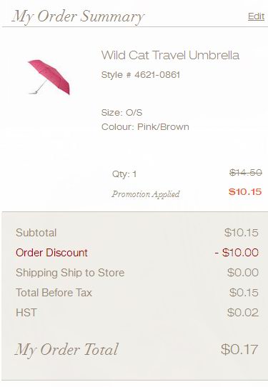Click the Promotion Applied text
The height and width of the screenshot is (387, 268).
click(146, 194)
